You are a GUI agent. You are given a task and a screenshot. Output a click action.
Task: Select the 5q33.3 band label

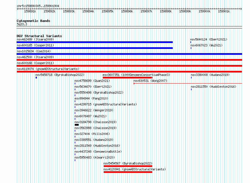[x=22, y=24]
